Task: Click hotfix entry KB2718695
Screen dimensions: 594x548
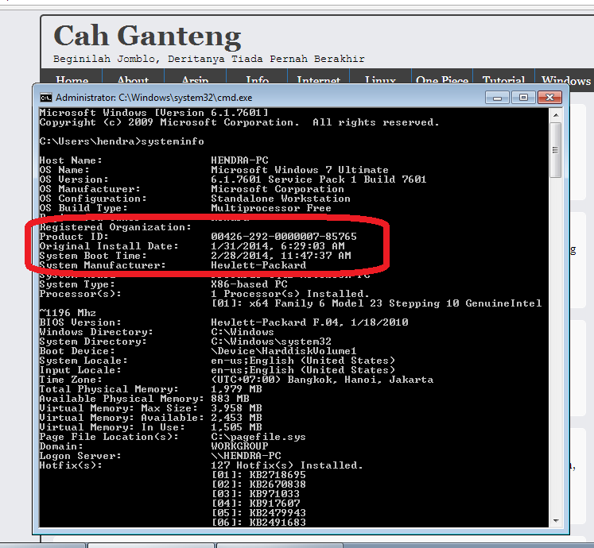Action: coord(278,475)
